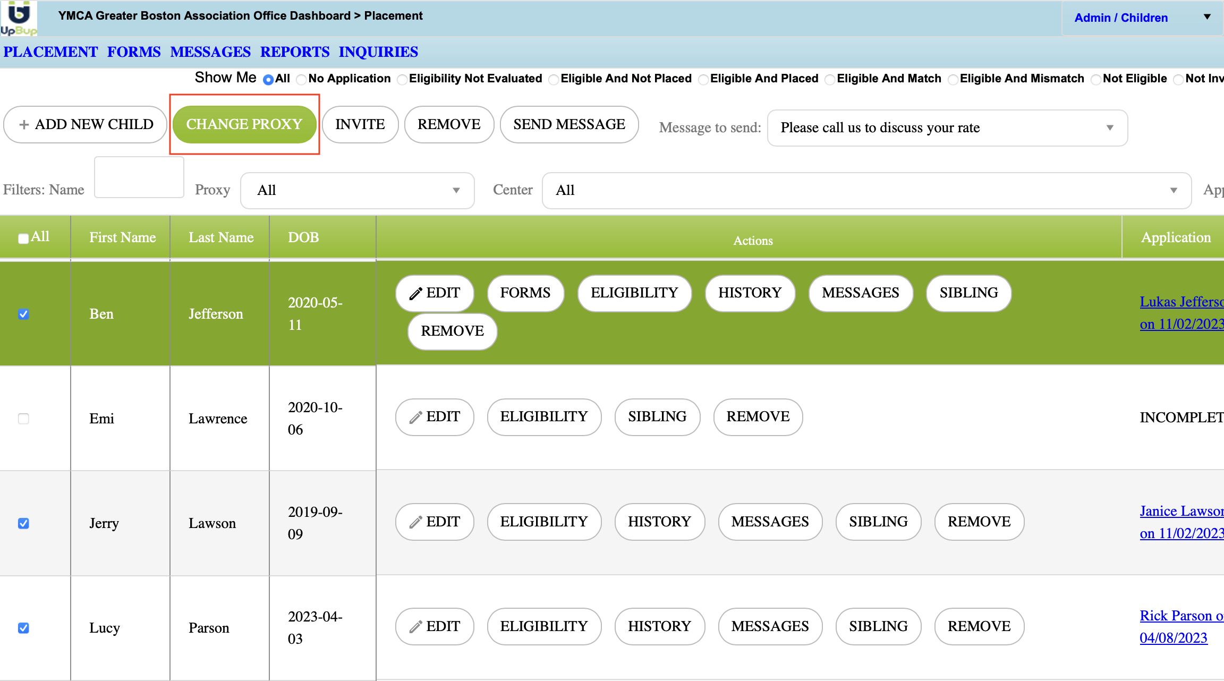Go to the REPORTS menu tab
Screen dimensions: 1224x681
coord(295,52)
